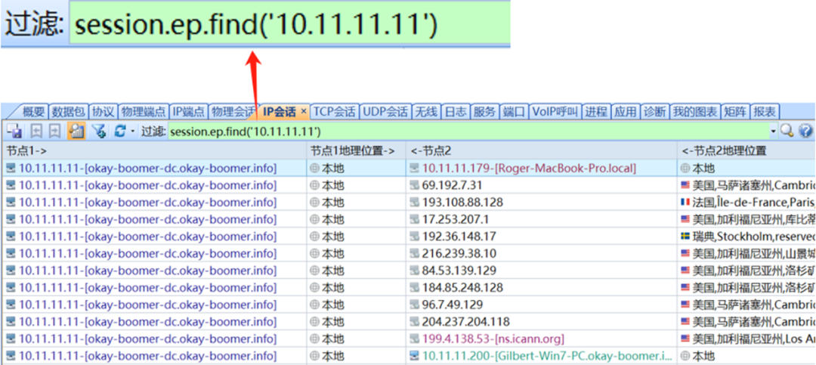Screen dimensions: 816x365
Task: Click the host icon beside 10.11.11.179
Action: point(415,169)
